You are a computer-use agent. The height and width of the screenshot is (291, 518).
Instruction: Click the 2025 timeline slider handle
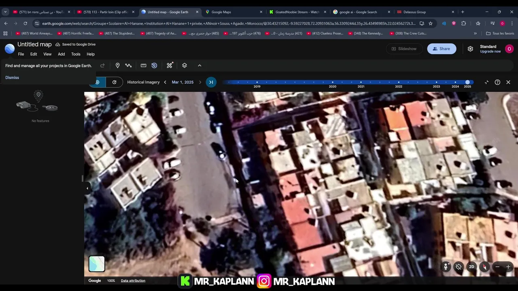click(x=467, y=82)
